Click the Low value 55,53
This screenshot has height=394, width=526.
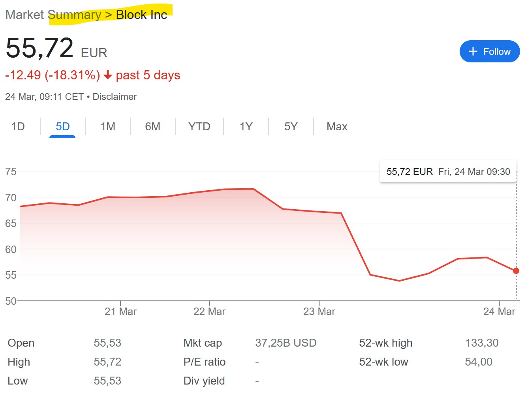click(107, 381)
